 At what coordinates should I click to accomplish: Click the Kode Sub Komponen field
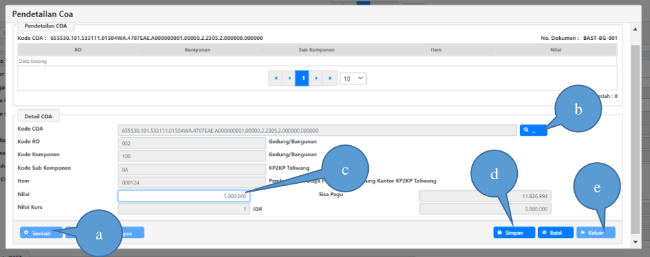point(192,169)
